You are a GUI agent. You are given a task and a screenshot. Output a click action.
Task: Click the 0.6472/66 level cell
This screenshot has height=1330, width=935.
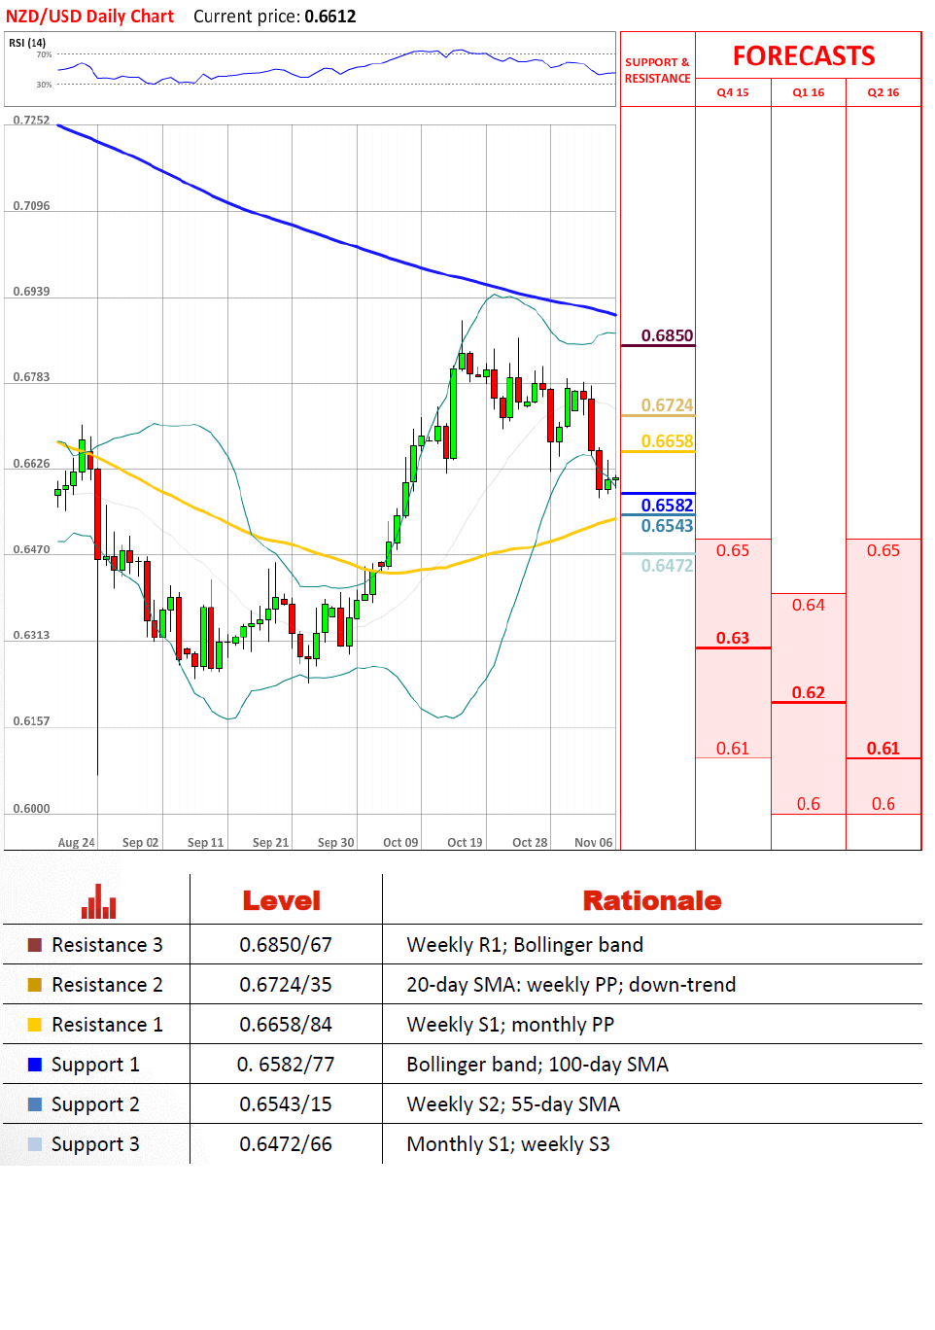pos(286,1144)
